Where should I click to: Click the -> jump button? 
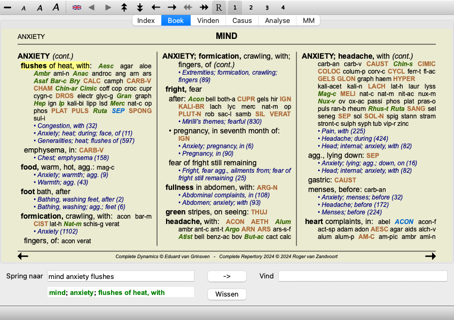(x=226, y=276)
